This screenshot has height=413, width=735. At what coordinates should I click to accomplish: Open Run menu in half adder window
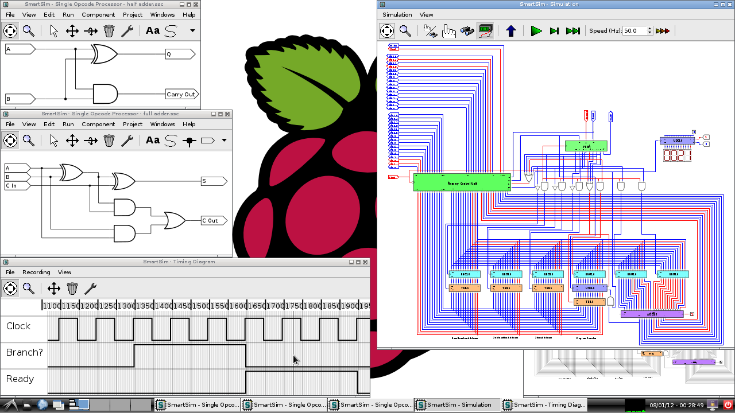tap(68, 14)
